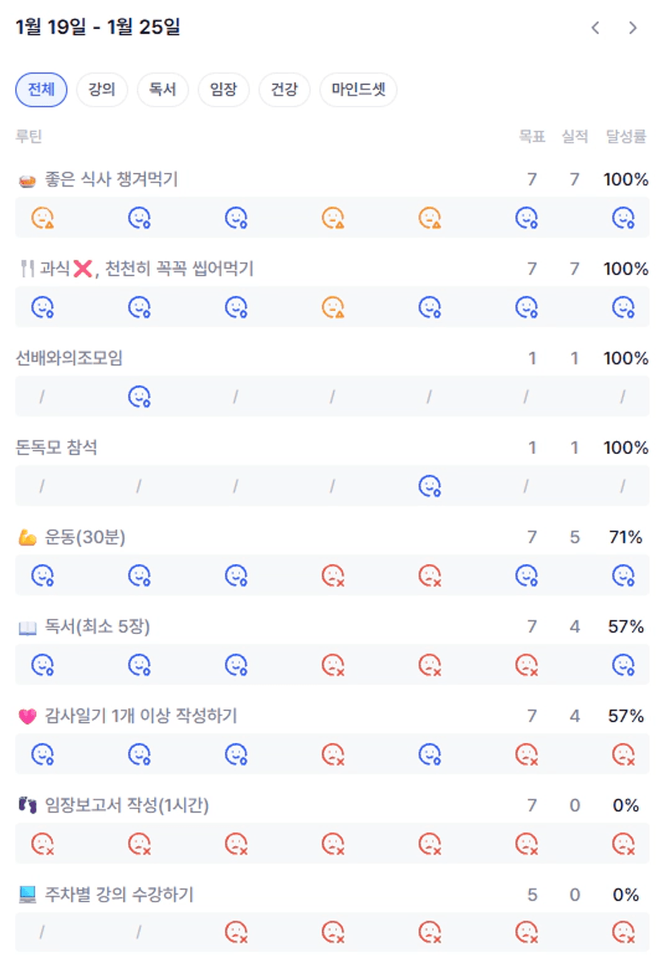Click the orange warning face in 과식 row
Screen dimensions: 664x961
click(x=332, y=307)
